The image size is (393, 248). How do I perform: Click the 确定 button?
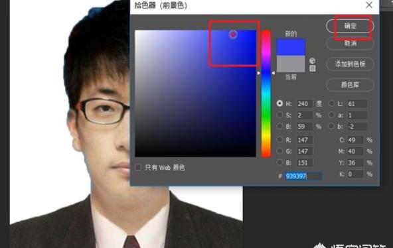(350, 26)
